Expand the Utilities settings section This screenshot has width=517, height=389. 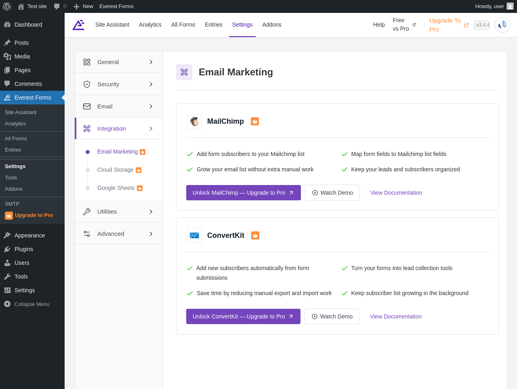[119, 212]
